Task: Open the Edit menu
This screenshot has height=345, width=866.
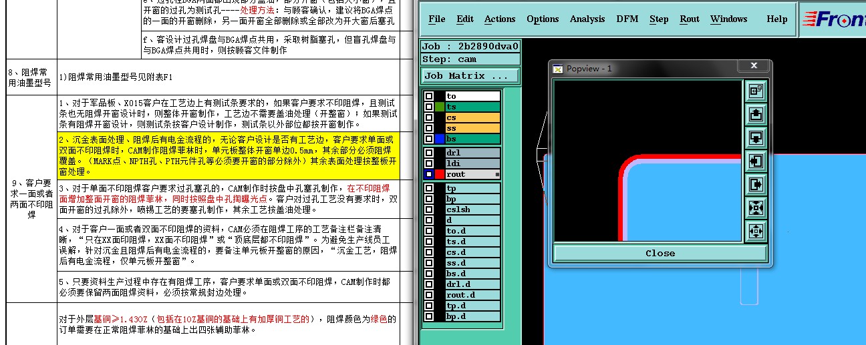Action: pyautogui.click(x=465, y=19)
